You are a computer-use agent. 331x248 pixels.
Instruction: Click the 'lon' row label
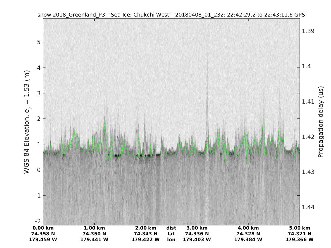tap(171, 239)
